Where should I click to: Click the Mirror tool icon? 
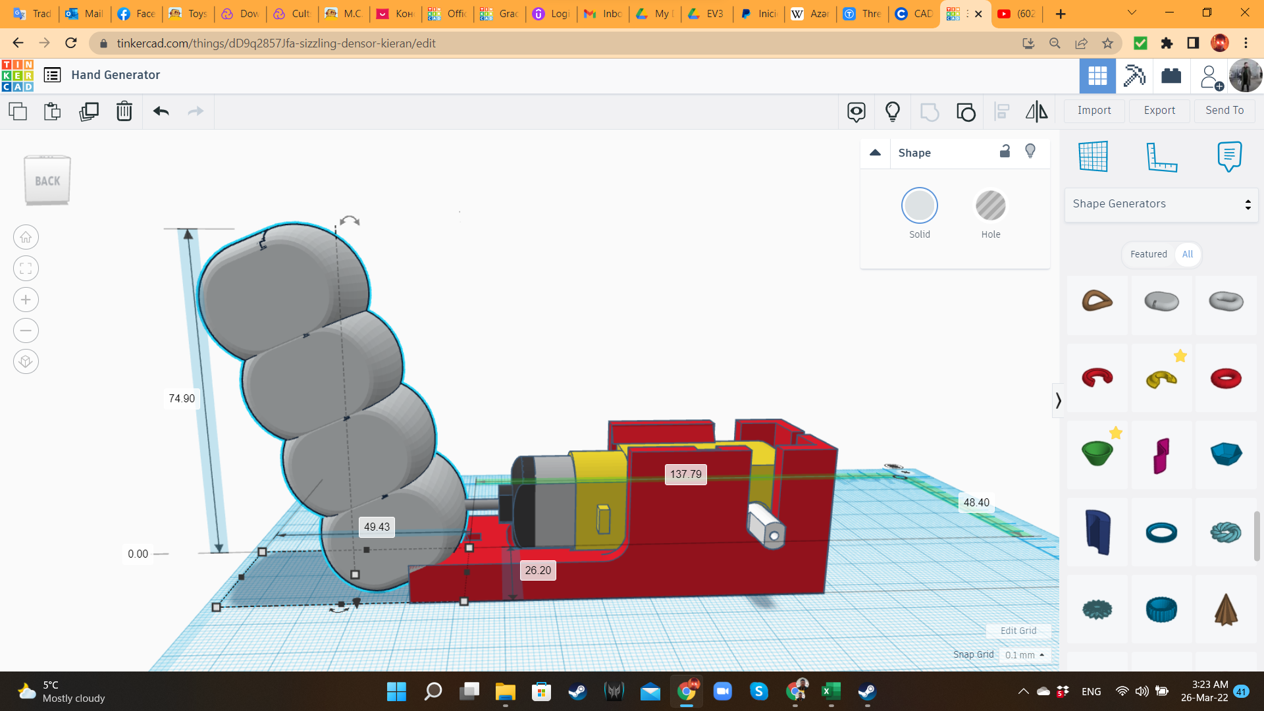[1036, 111]
